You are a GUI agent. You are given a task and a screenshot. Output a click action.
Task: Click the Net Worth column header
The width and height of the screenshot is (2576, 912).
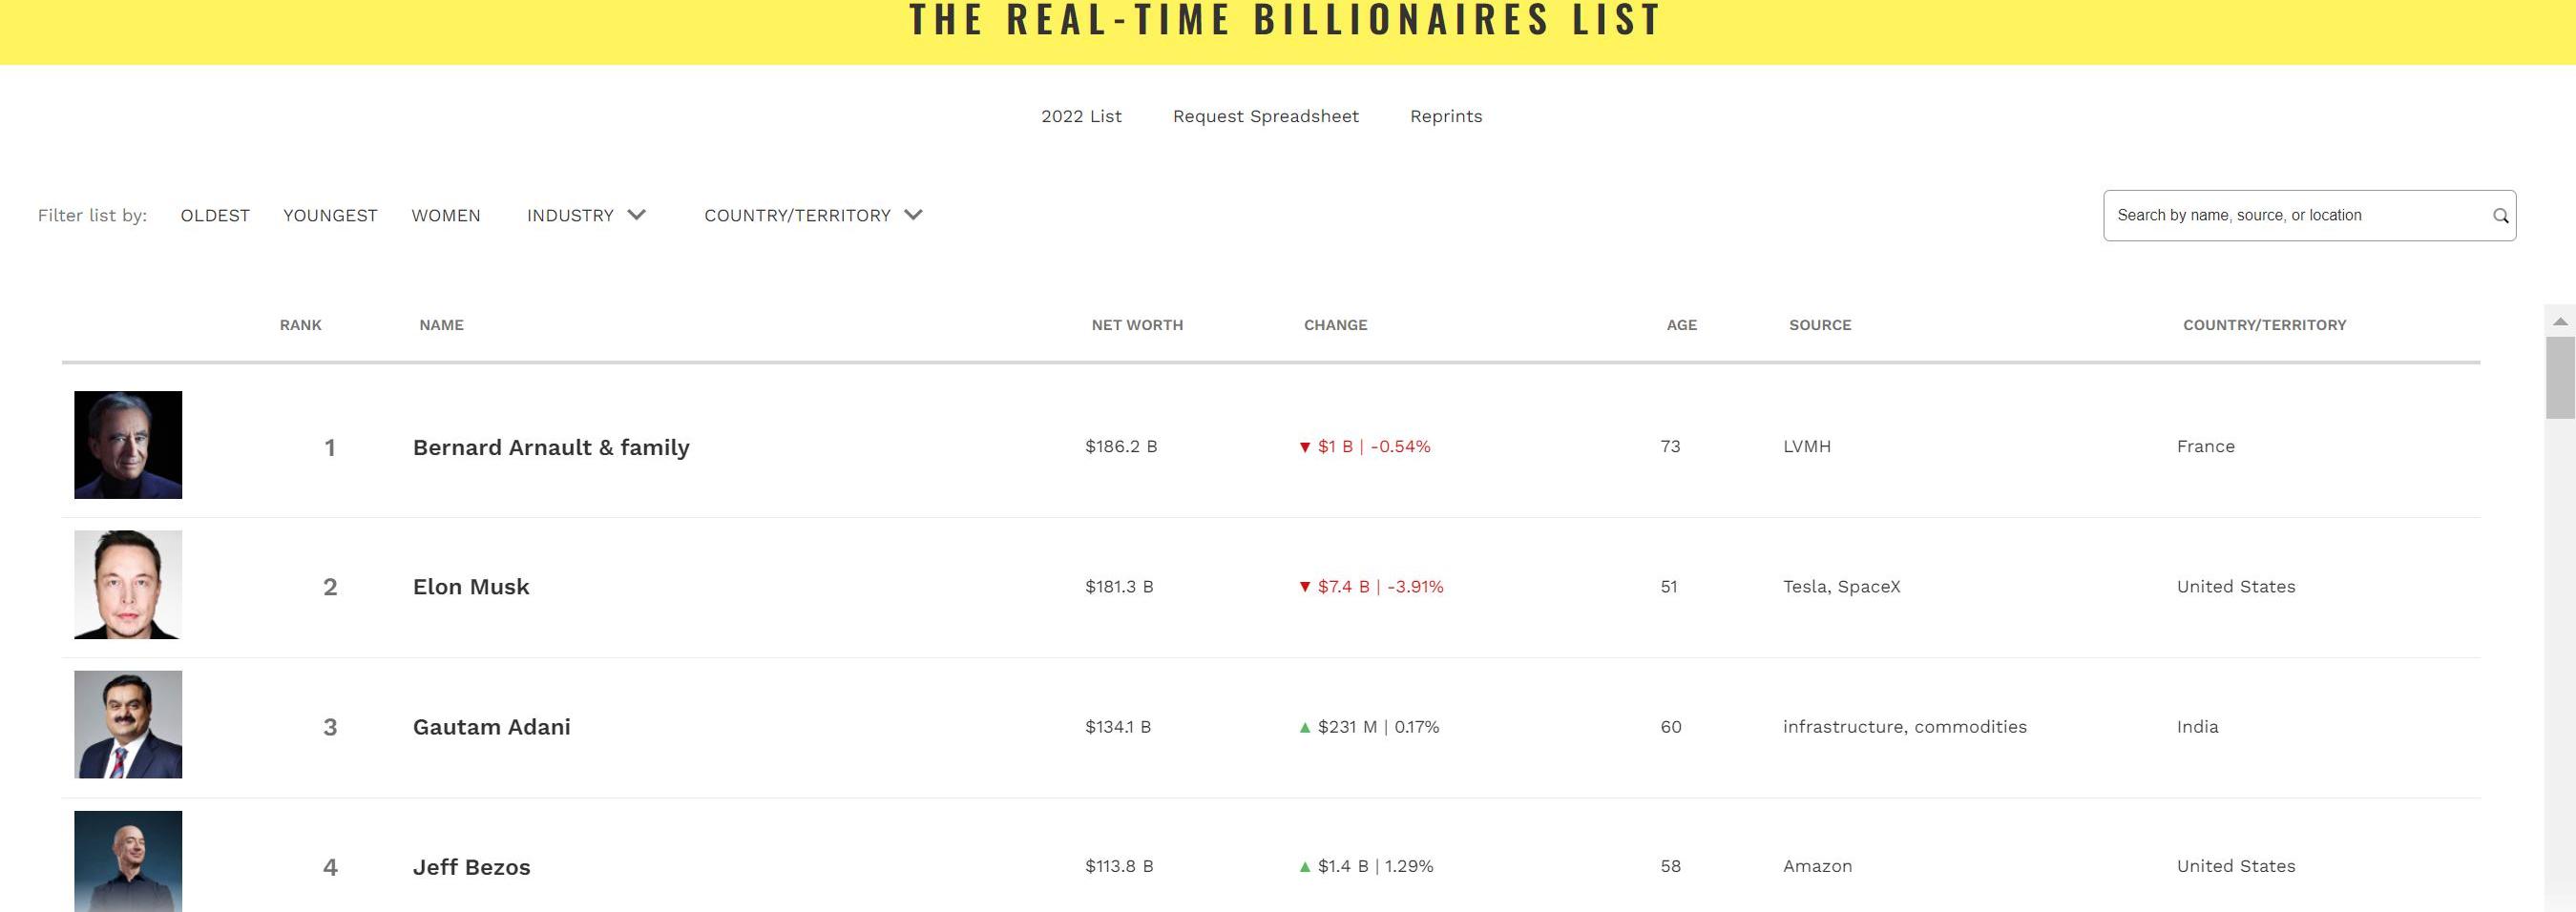click(x=1137, y=325)
